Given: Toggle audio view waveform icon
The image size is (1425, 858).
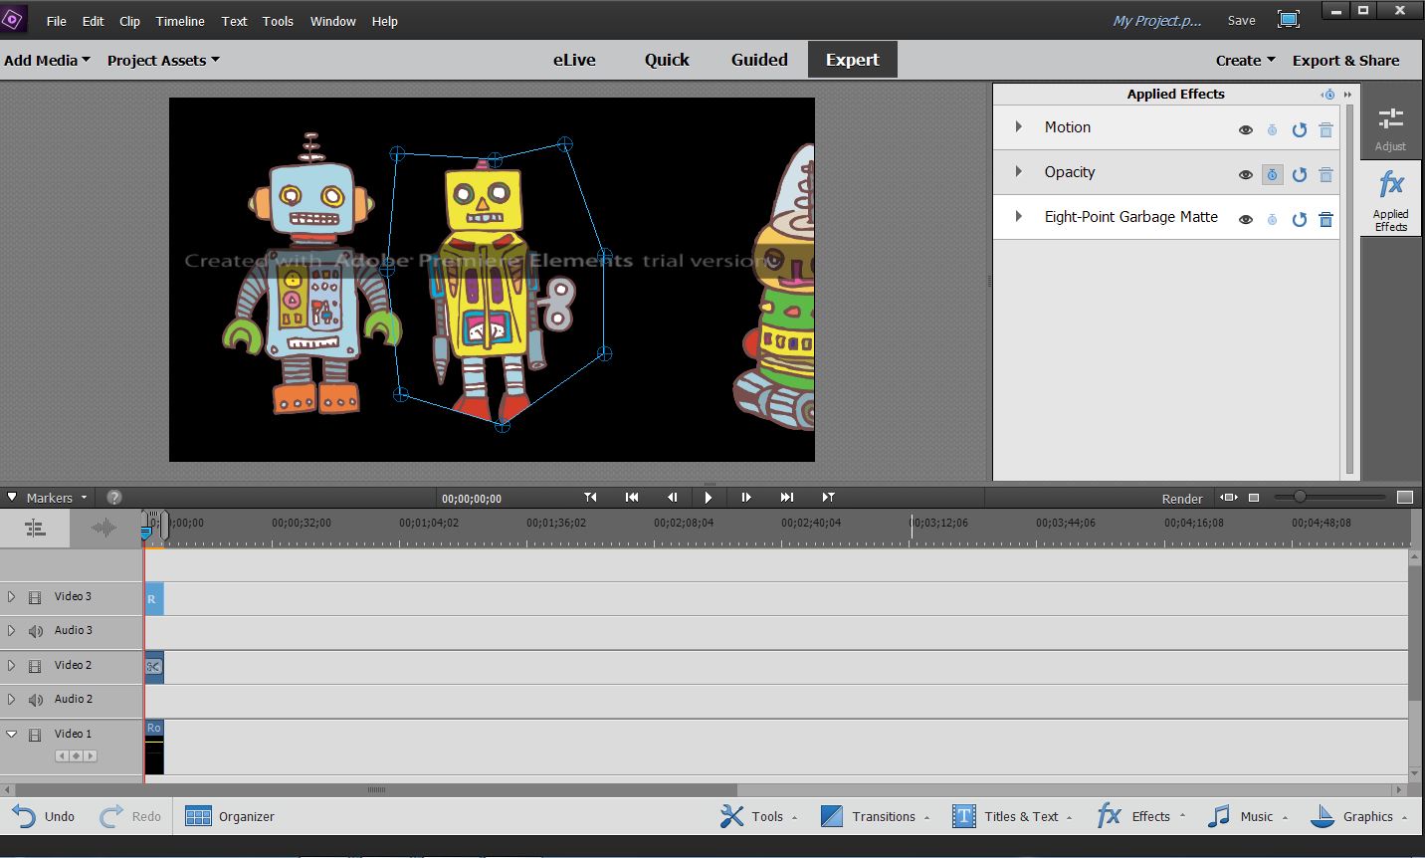Looking at the screenshot, I should coord(103,529).
